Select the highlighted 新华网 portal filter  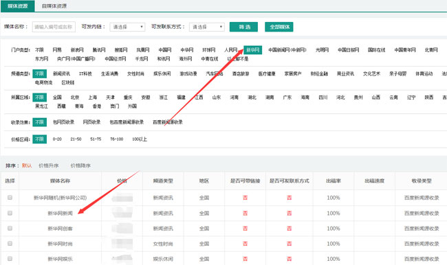coord(253,50)
